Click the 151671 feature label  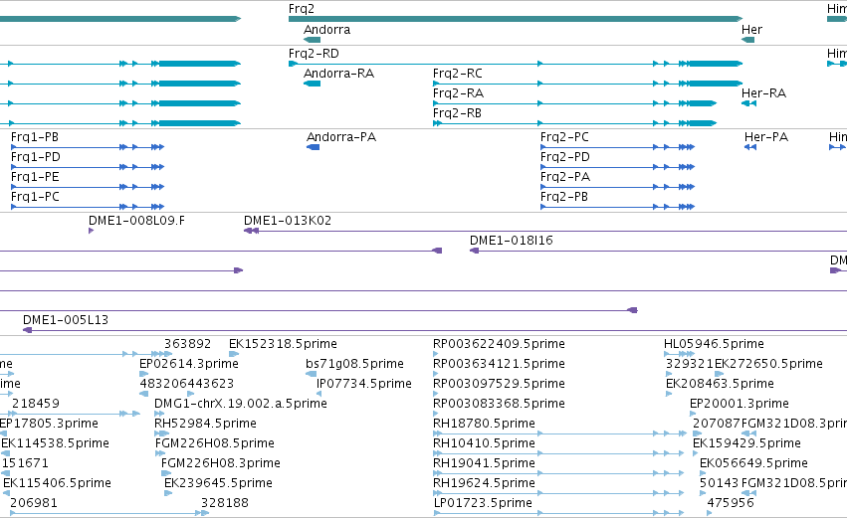pos(26,463)
